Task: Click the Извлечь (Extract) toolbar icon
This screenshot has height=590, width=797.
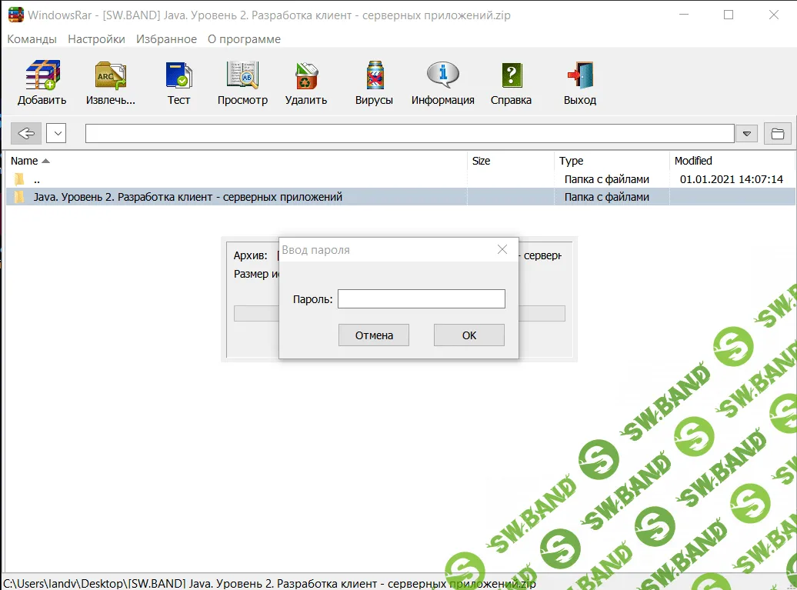Action: [111, 76]
